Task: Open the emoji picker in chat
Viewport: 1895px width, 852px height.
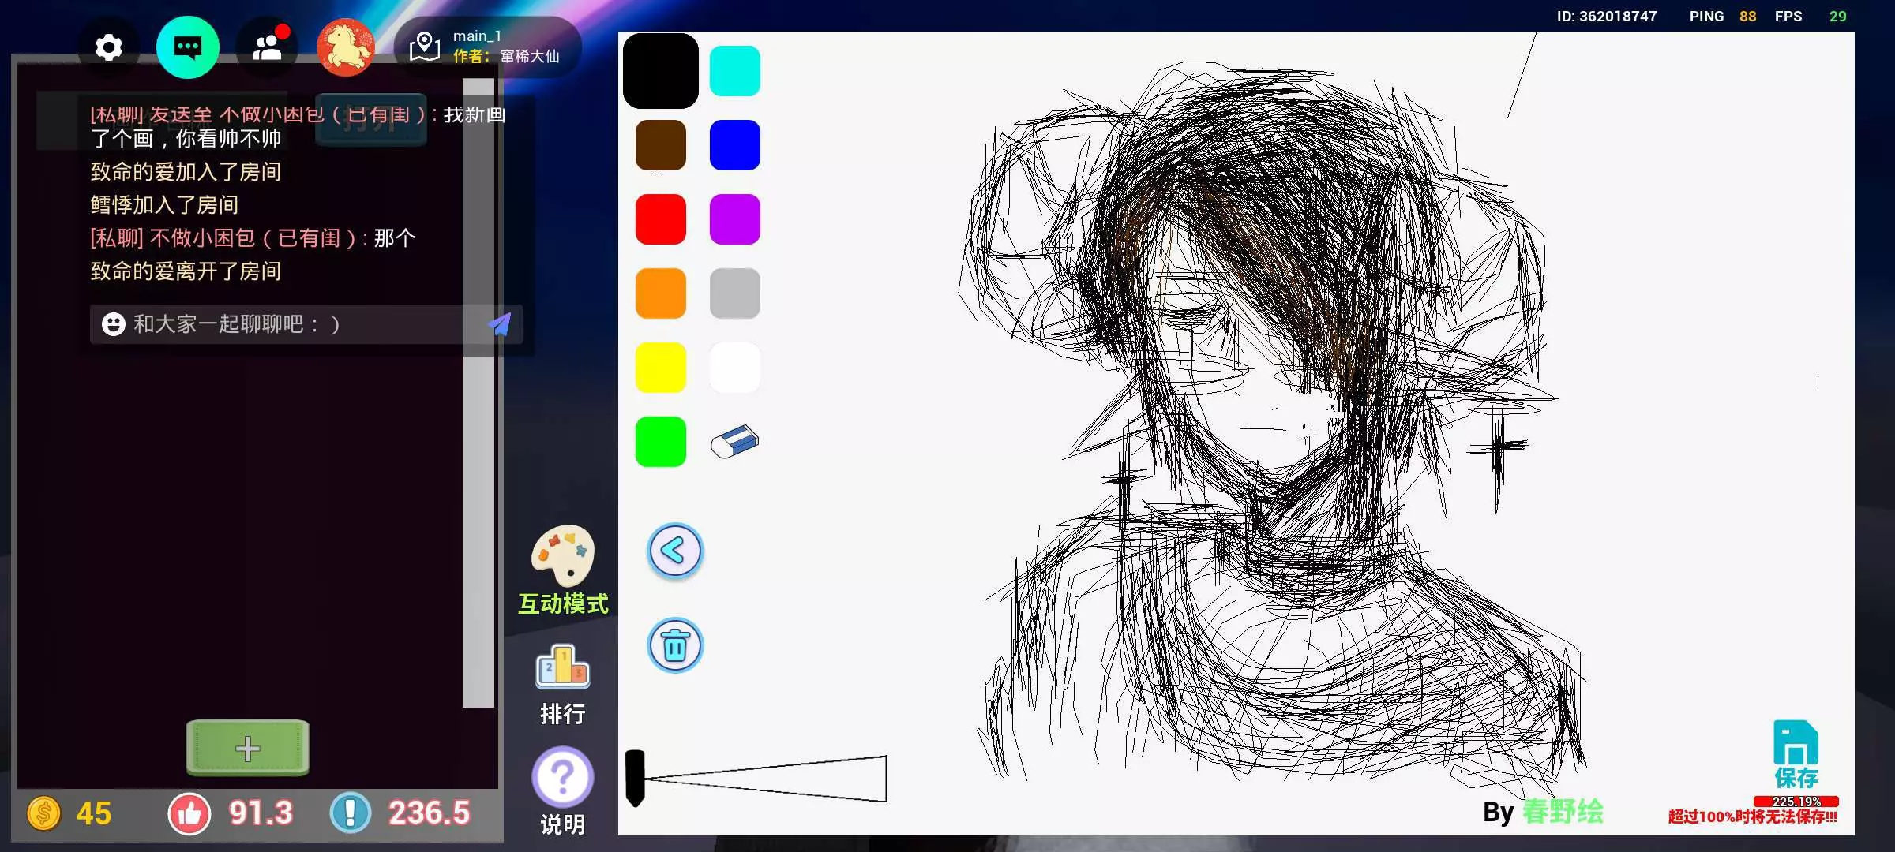Action: pyautogui.click(x=114, y=324)
